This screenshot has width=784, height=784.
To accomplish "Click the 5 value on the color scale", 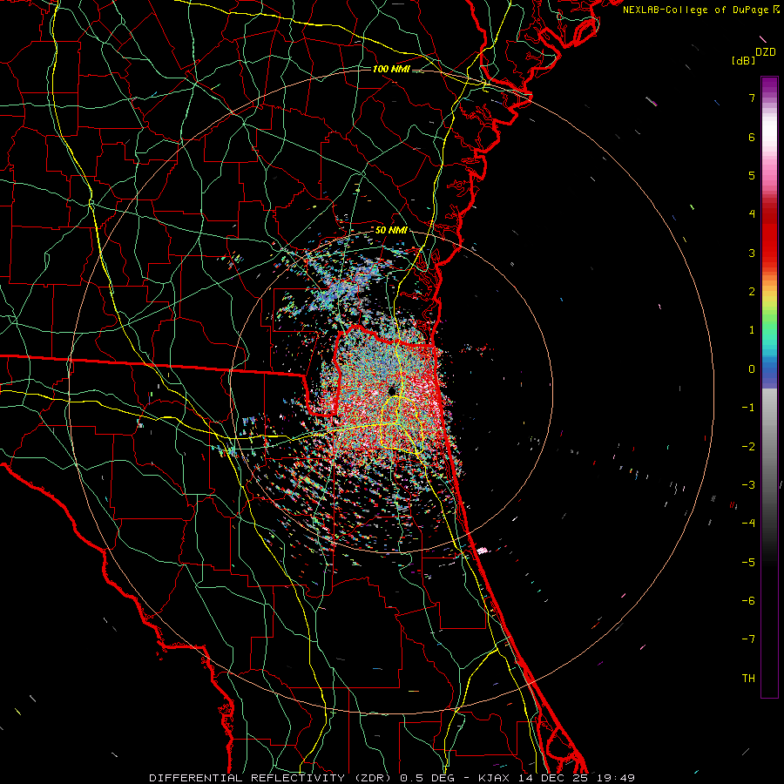I will click(x=752, y=175).
